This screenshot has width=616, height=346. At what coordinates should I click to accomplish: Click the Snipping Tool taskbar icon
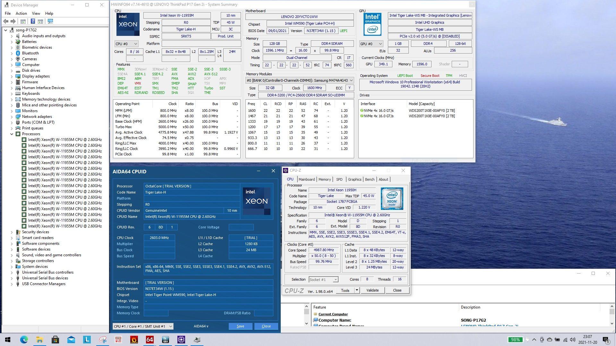[x=103, y=340]
